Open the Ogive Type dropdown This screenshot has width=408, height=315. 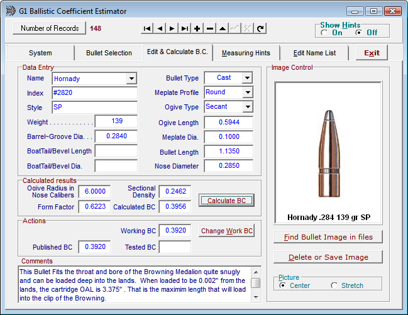(x=248, y=107)
